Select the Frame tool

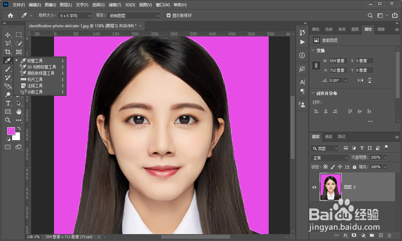point(19,52)
